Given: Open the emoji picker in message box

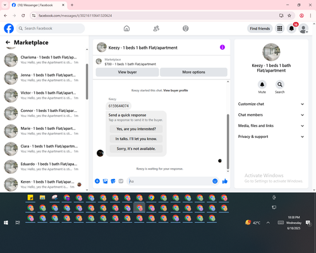Looking at the screenshot, I should 215,181.
